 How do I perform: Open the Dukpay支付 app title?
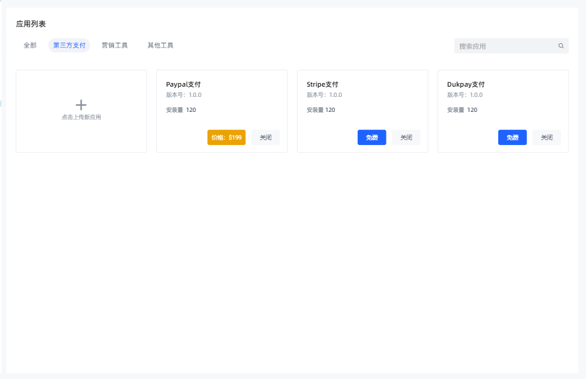pyautogui.click(x=466, y=84)
